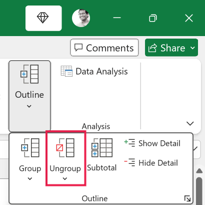205x205 pixels.
Task: Open the user account profile picture
Action: [x=81, y=18]
